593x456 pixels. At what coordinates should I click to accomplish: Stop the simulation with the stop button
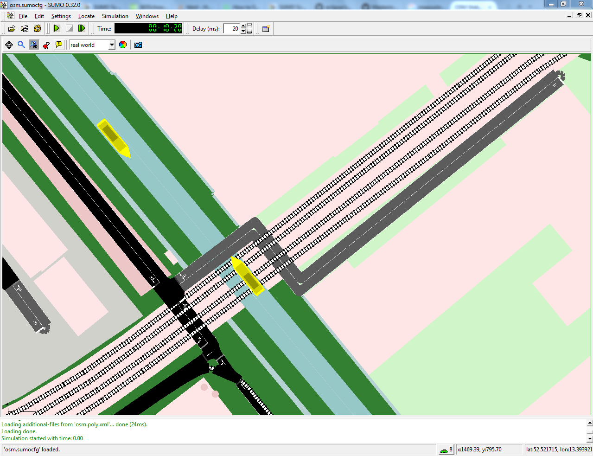pyautogui.click(x=69, y=28)
